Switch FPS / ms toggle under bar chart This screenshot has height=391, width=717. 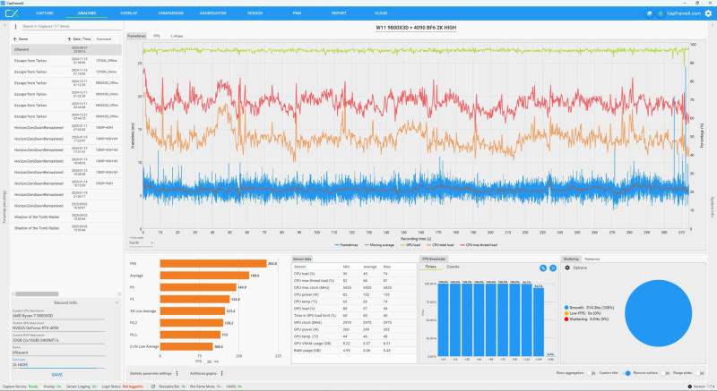point(207,361)
